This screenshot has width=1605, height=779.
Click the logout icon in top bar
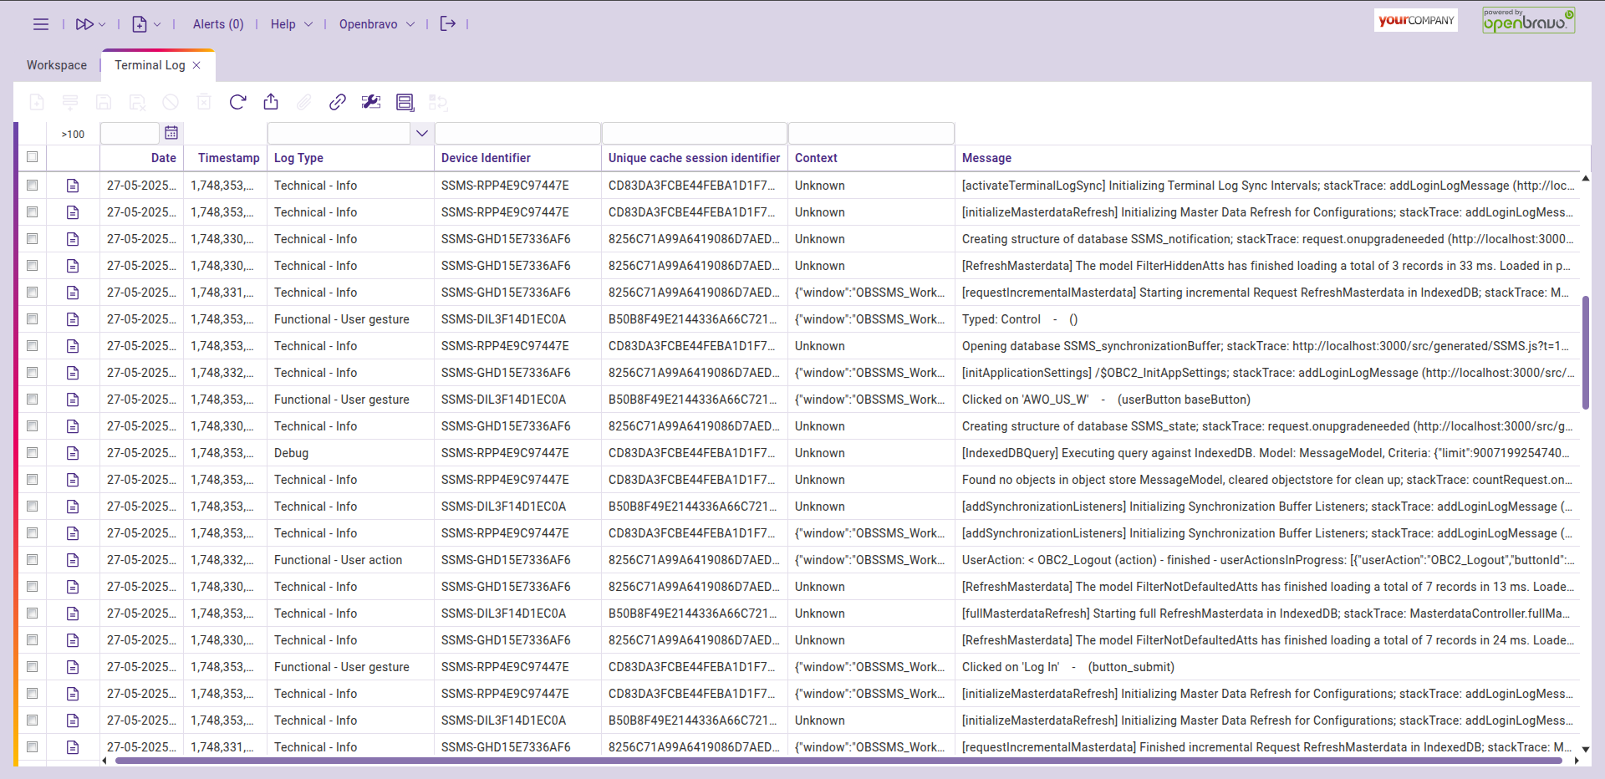[448, 24]
